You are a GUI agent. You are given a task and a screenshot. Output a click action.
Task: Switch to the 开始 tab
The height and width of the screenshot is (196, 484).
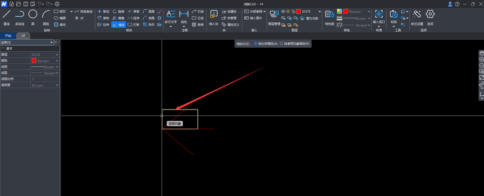pos(8,36)
